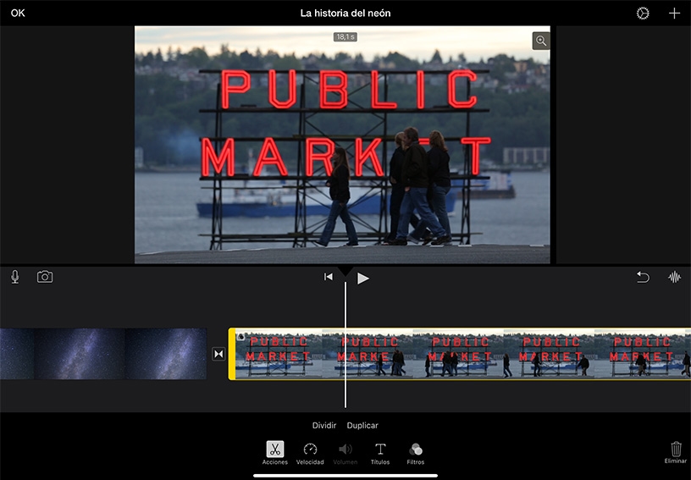Image resolution: width=691 pixels, height=480 pixels.
Task: Open project settings gear icon
Action: 643,14
